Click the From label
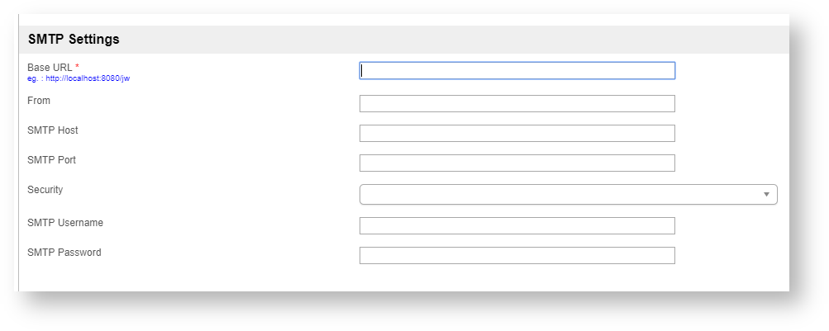This screenshot has width=829, height=331. [39, 101]
